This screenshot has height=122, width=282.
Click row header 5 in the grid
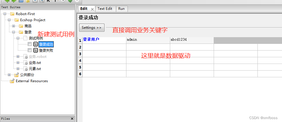[80, 67]
